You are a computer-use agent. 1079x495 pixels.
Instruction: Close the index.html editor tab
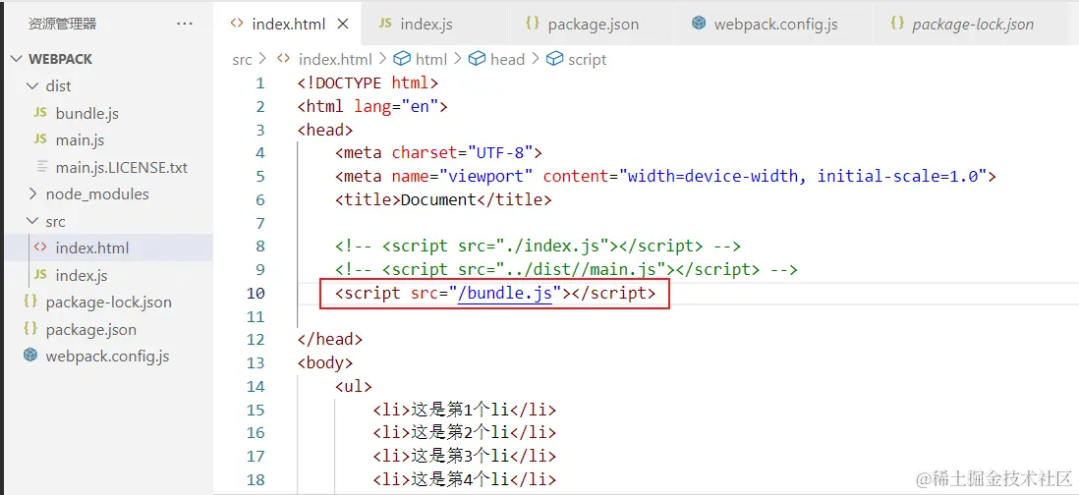343,24
